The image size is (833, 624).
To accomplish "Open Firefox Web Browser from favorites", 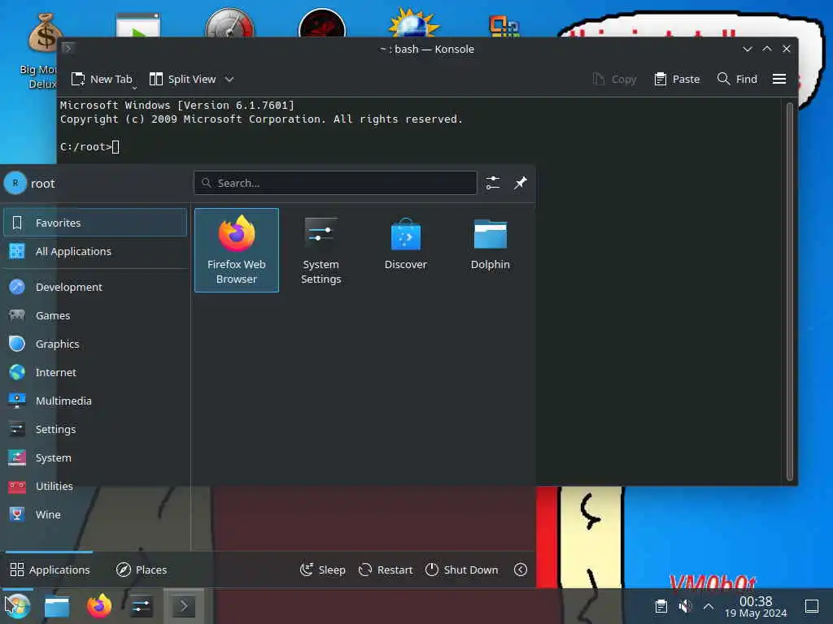I will 237,250.
